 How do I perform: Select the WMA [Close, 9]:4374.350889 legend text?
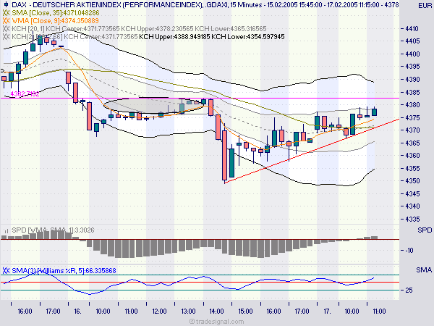pos(56,21)
